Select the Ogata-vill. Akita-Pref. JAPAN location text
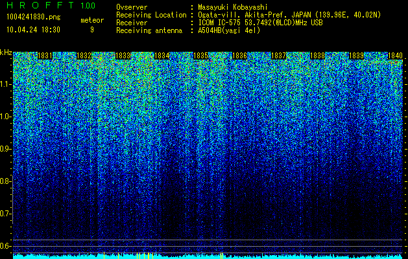Viewport: 408px width, 259px height. (x=289, y=15)
